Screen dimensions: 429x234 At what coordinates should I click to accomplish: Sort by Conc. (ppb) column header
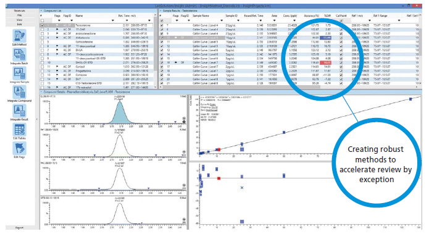(290, 16)
